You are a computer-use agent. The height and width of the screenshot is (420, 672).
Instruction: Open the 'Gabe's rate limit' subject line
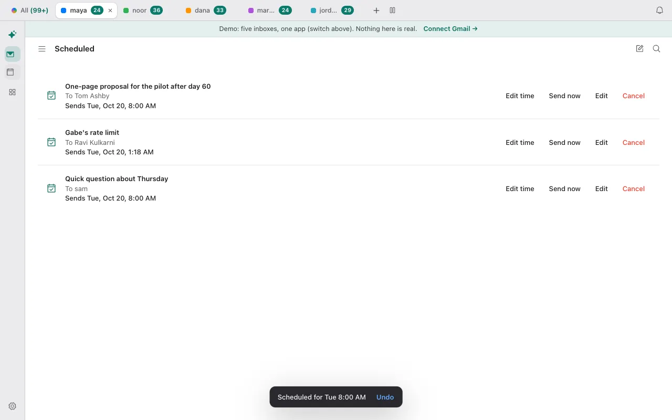click(x=92, y=132)
